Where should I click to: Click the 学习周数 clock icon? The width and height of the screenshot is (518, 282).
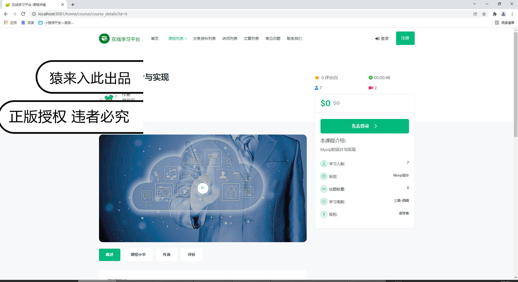pos(324,202)
